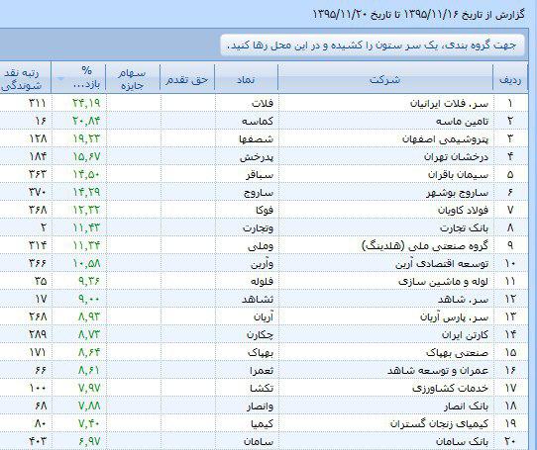The height and width of the screenshot is (450, 537).
Task: Click return value ۱۱,۴۳
Action: click(86, 227)
